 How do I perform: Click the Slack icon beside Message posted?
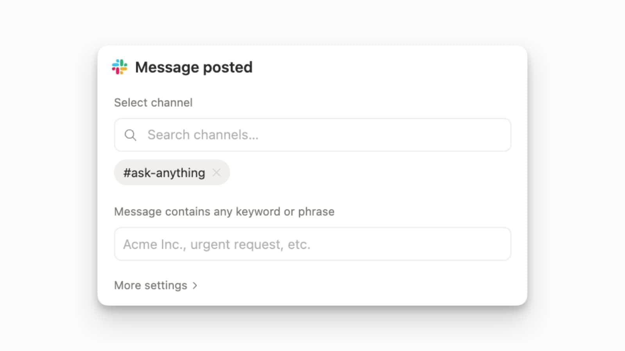pyautogui.click(x=120, y=67)
